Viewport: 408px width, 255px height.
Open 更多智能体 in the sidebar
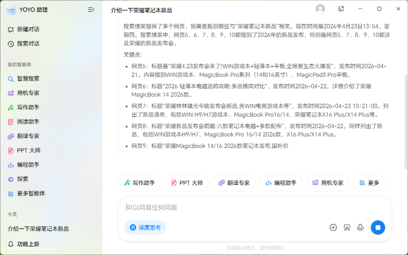[31, 193]
